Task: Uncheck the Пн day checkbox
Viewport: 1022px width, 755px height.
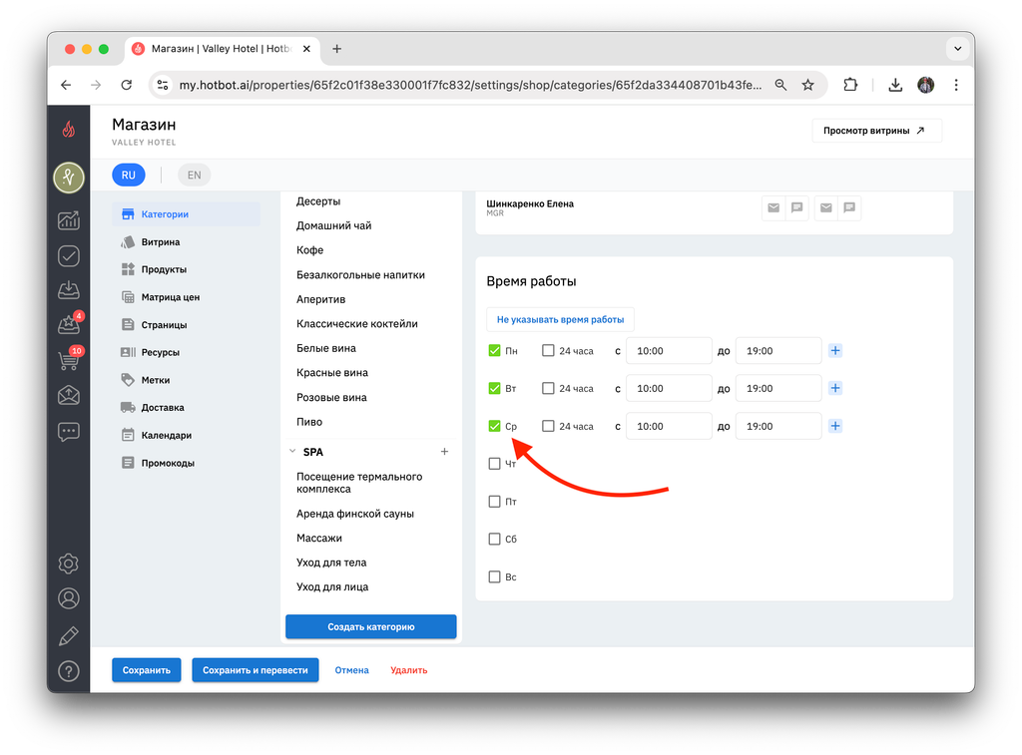Action: (494, 350)
